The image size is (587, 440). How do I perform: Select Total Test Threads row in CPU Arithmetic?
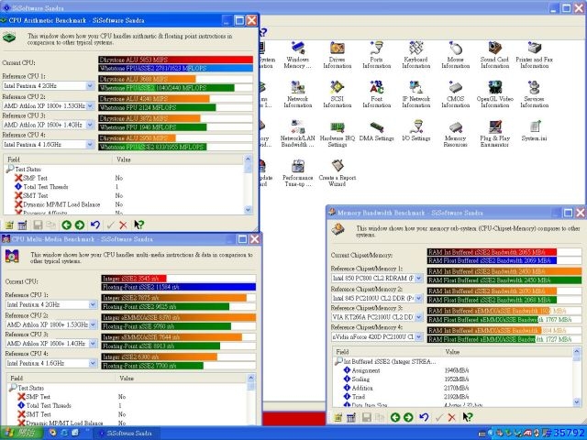tap(124, 187)
